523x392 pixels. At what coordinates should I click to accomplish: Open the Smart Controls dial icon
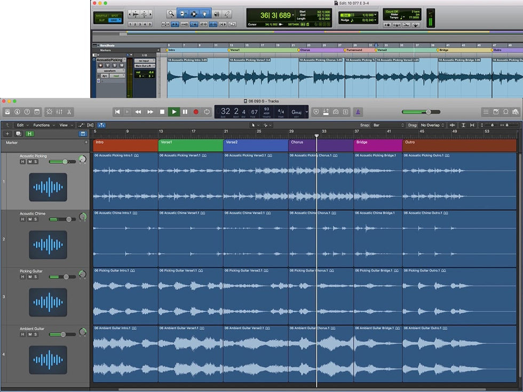[49, 111]
